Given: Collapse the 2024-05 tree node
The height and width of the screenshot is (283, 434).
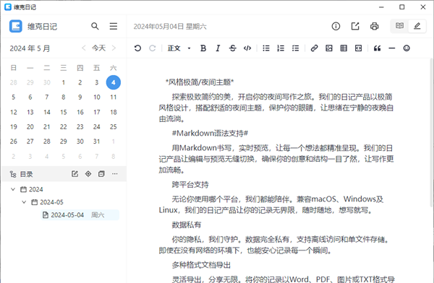Looking at the screenshot, I should 24,202.
